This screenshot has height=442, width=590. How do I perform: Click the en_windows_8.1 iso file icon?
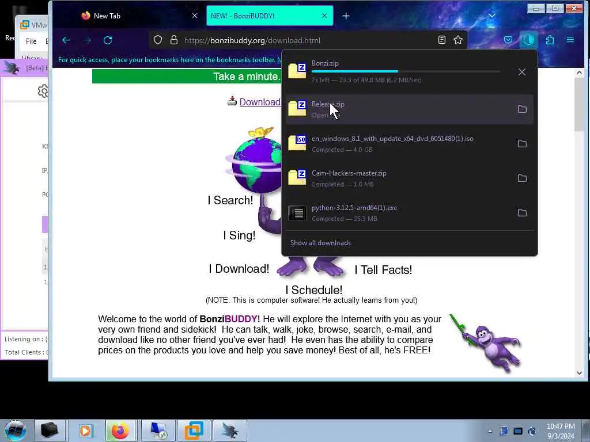coord(297,143)
